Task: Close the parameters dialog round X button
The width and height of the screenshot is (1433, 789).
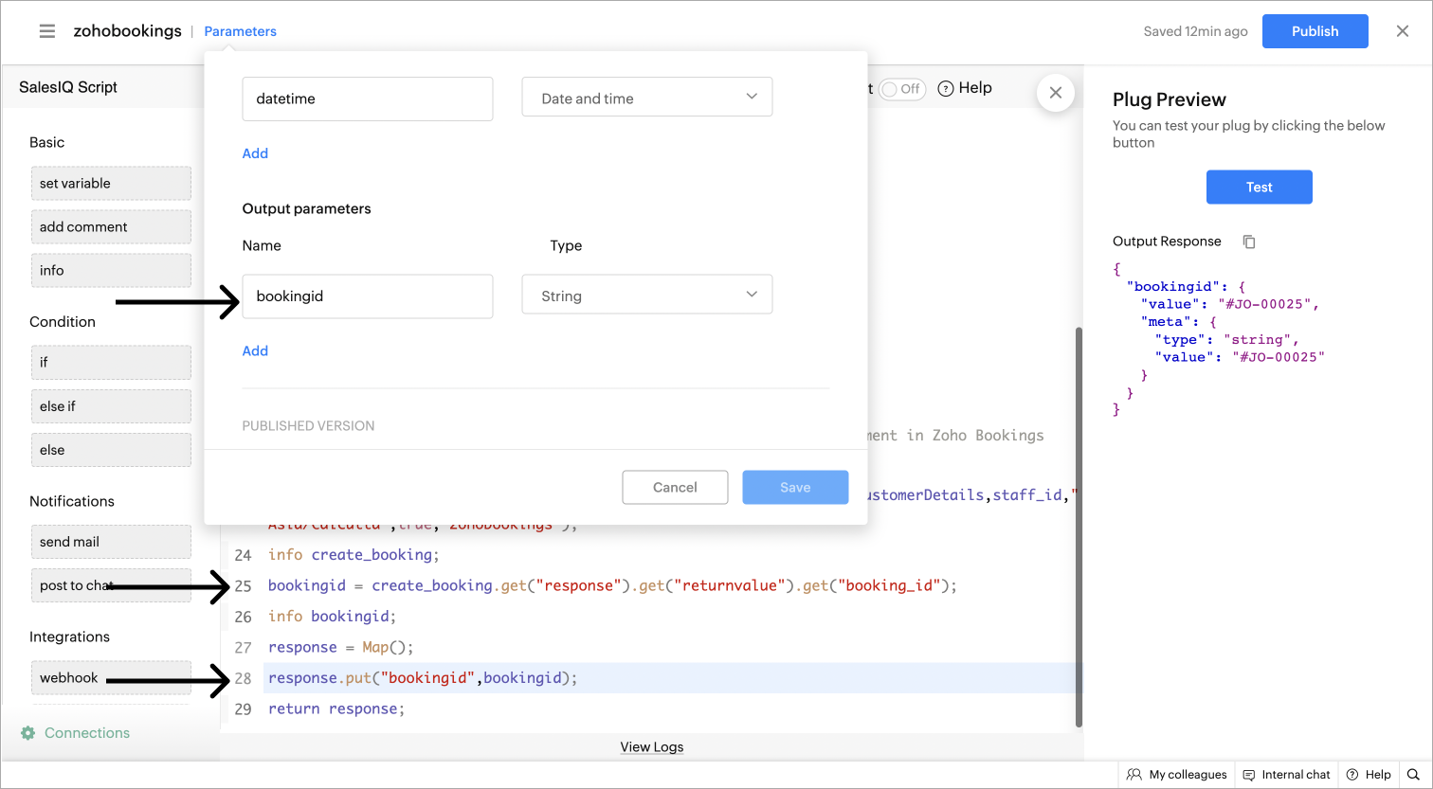Action: pyautogui.click(x=1055, y=93)
